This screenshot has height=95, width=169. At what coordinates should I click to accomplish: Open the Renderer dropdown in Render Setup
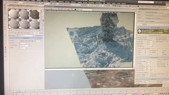154,18
